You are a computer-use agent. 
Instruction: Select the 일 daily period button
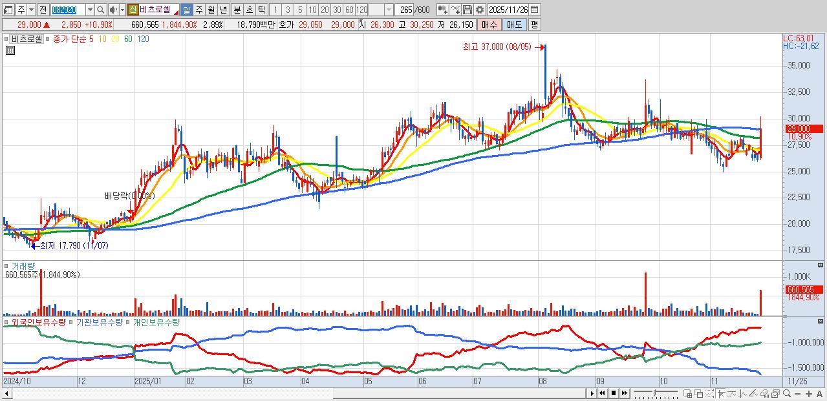click(186, 10)
